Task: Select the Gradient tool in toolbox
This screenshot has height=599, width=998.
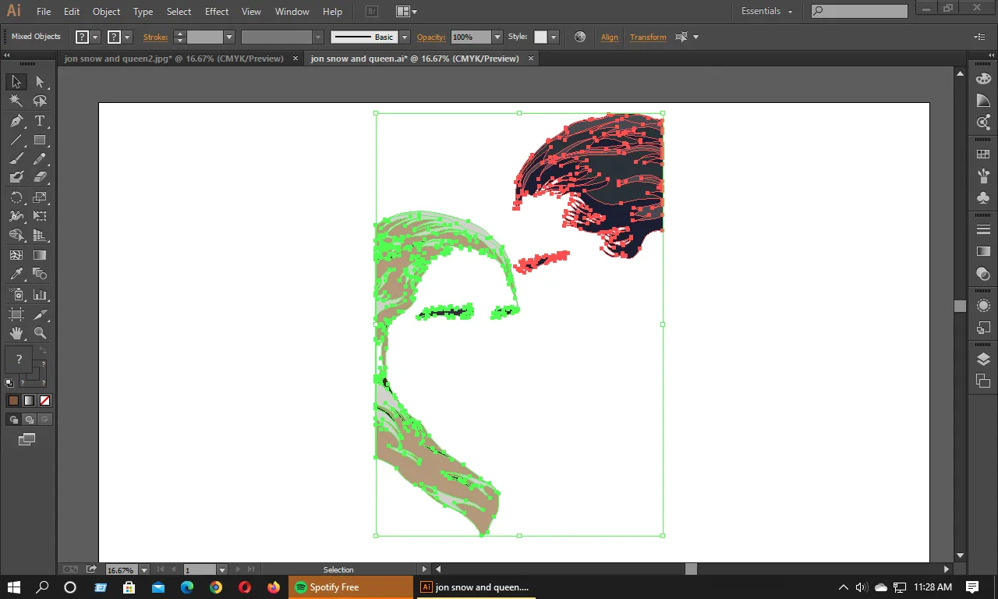Action: (x=40, y=255)
